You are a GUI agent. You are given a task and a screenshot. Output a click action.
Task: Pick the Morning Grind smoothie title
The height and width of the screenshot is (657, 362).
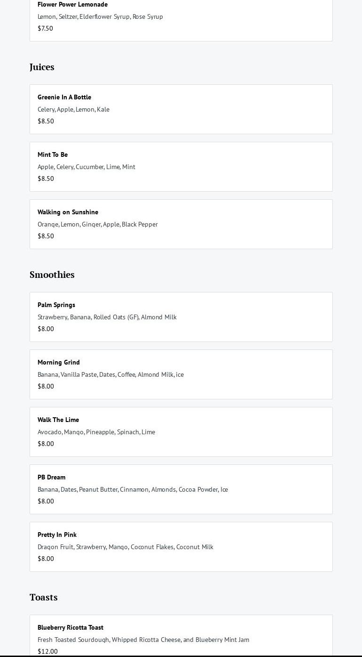click(59, 362)
